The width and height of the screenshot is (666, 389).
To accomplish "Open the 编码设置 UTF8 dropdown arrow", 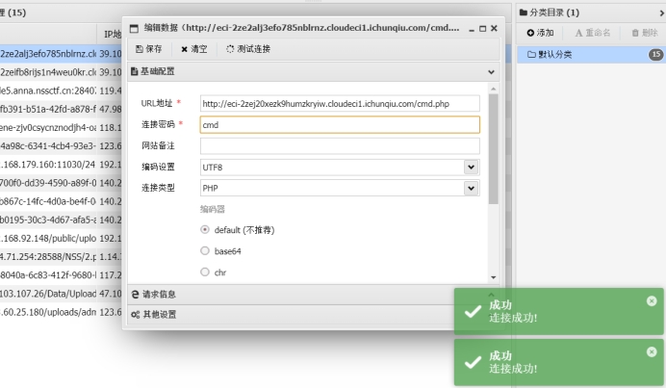I will click(x=471, y=168).
